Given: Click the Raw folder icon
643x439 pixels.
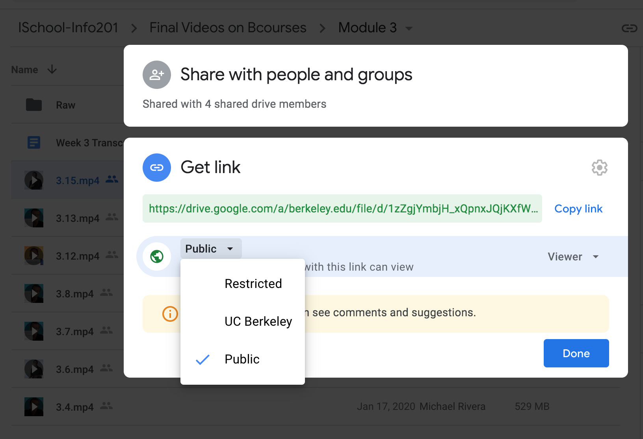Looking at the screenshot, I should (x=34, y=105).
